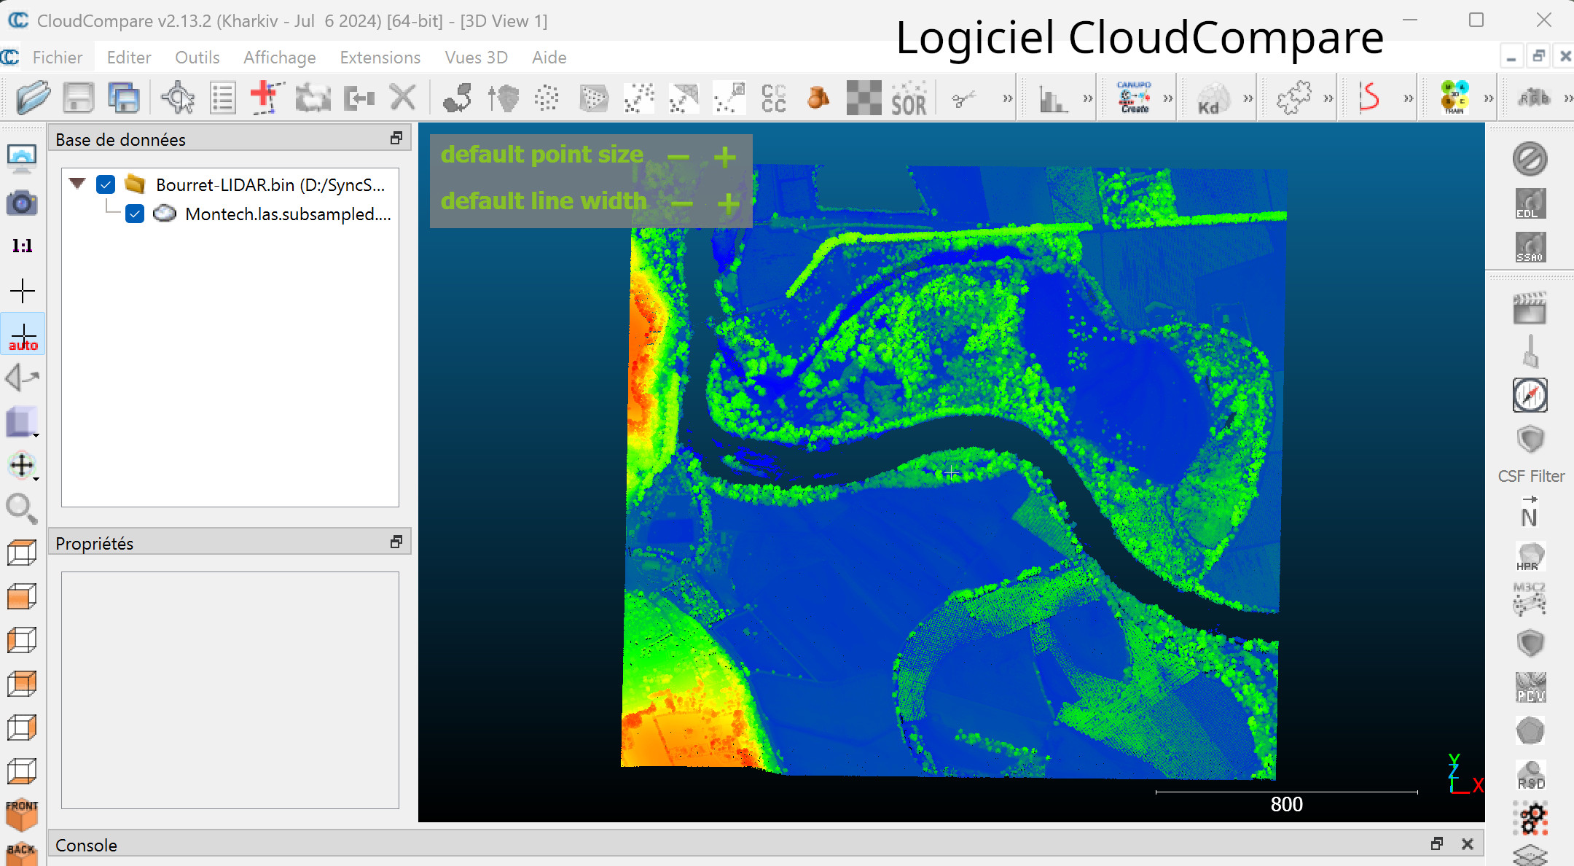The height and width of the screenshot is (866, 1574).
Task: Toggle Bourret-LIDAR.bin checkbox
Action: [x=106, y=184]
